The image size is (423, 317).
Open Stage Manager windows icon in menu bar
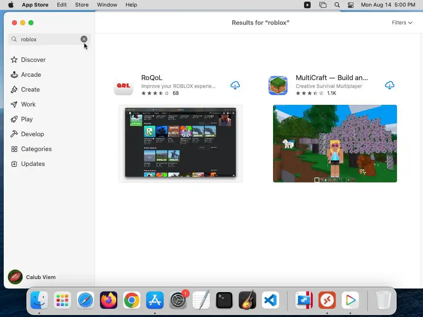point(323,5)
